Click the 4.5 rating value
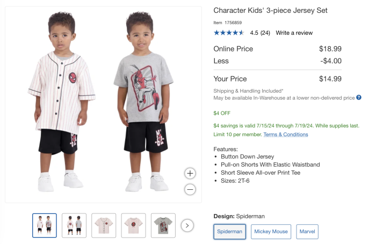This screenshot has width=376, height=244. click(x=255, y=33)
